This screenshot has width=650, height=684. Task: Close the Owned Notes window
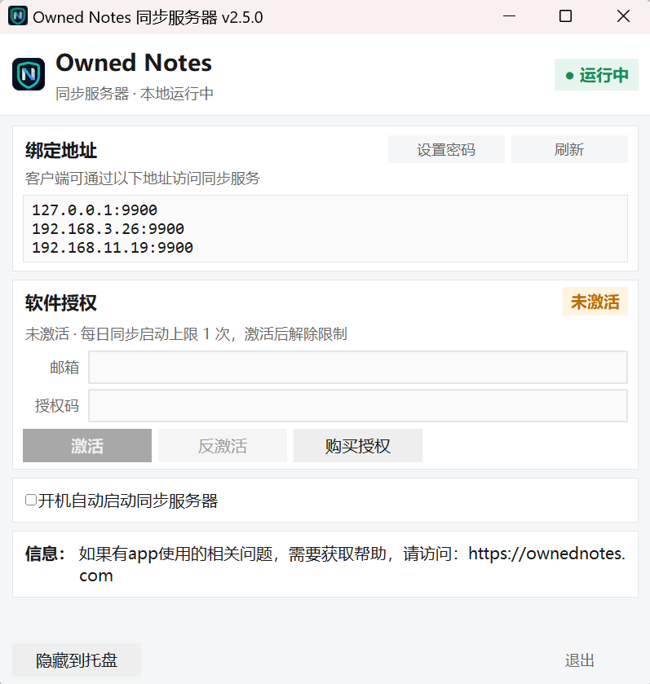623,16
